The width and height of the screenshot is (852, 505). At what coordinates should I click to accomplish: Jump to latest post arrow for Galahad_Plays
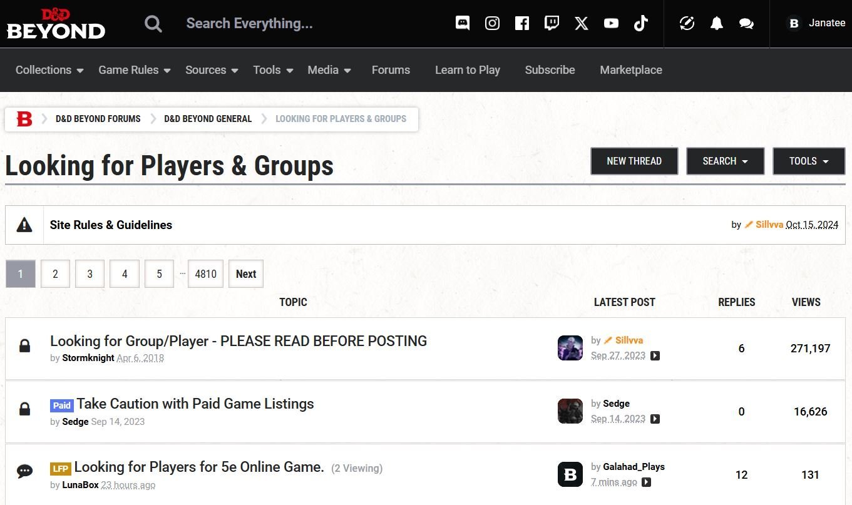[x=647, y=482]
